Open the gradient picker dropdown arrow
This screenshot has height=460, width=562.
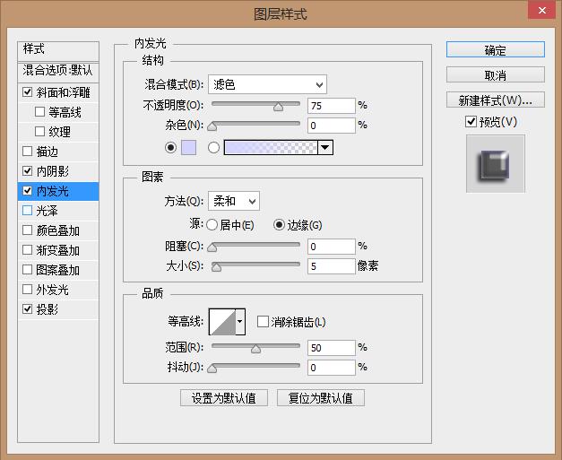click(325, 147)
